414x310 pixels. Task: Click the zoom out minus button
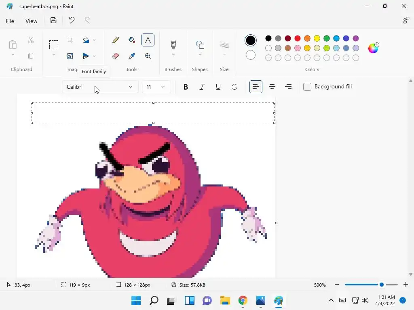click(337, 285)
